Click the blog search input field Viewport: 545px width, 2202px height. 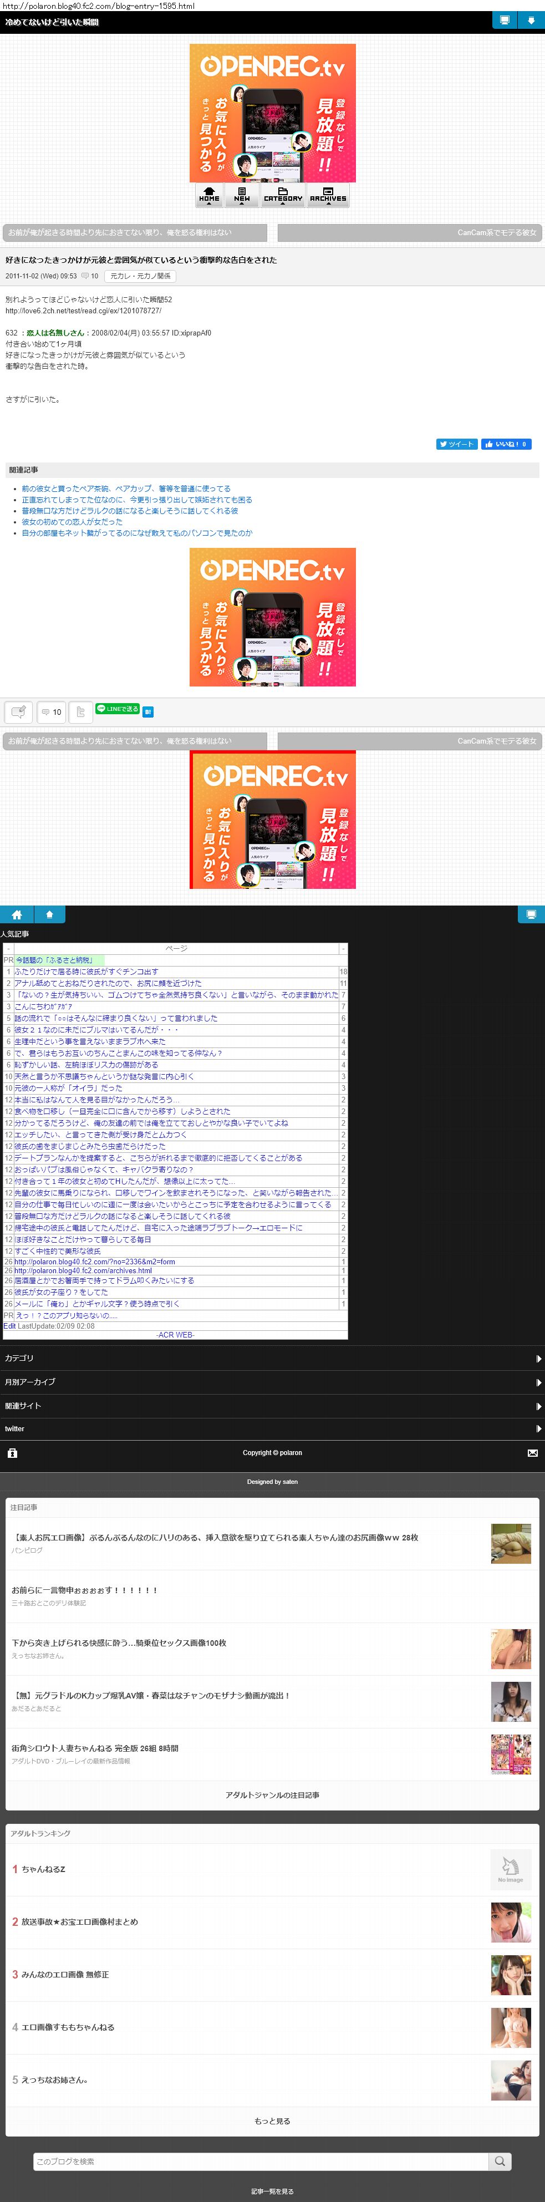coord(261,2160)
